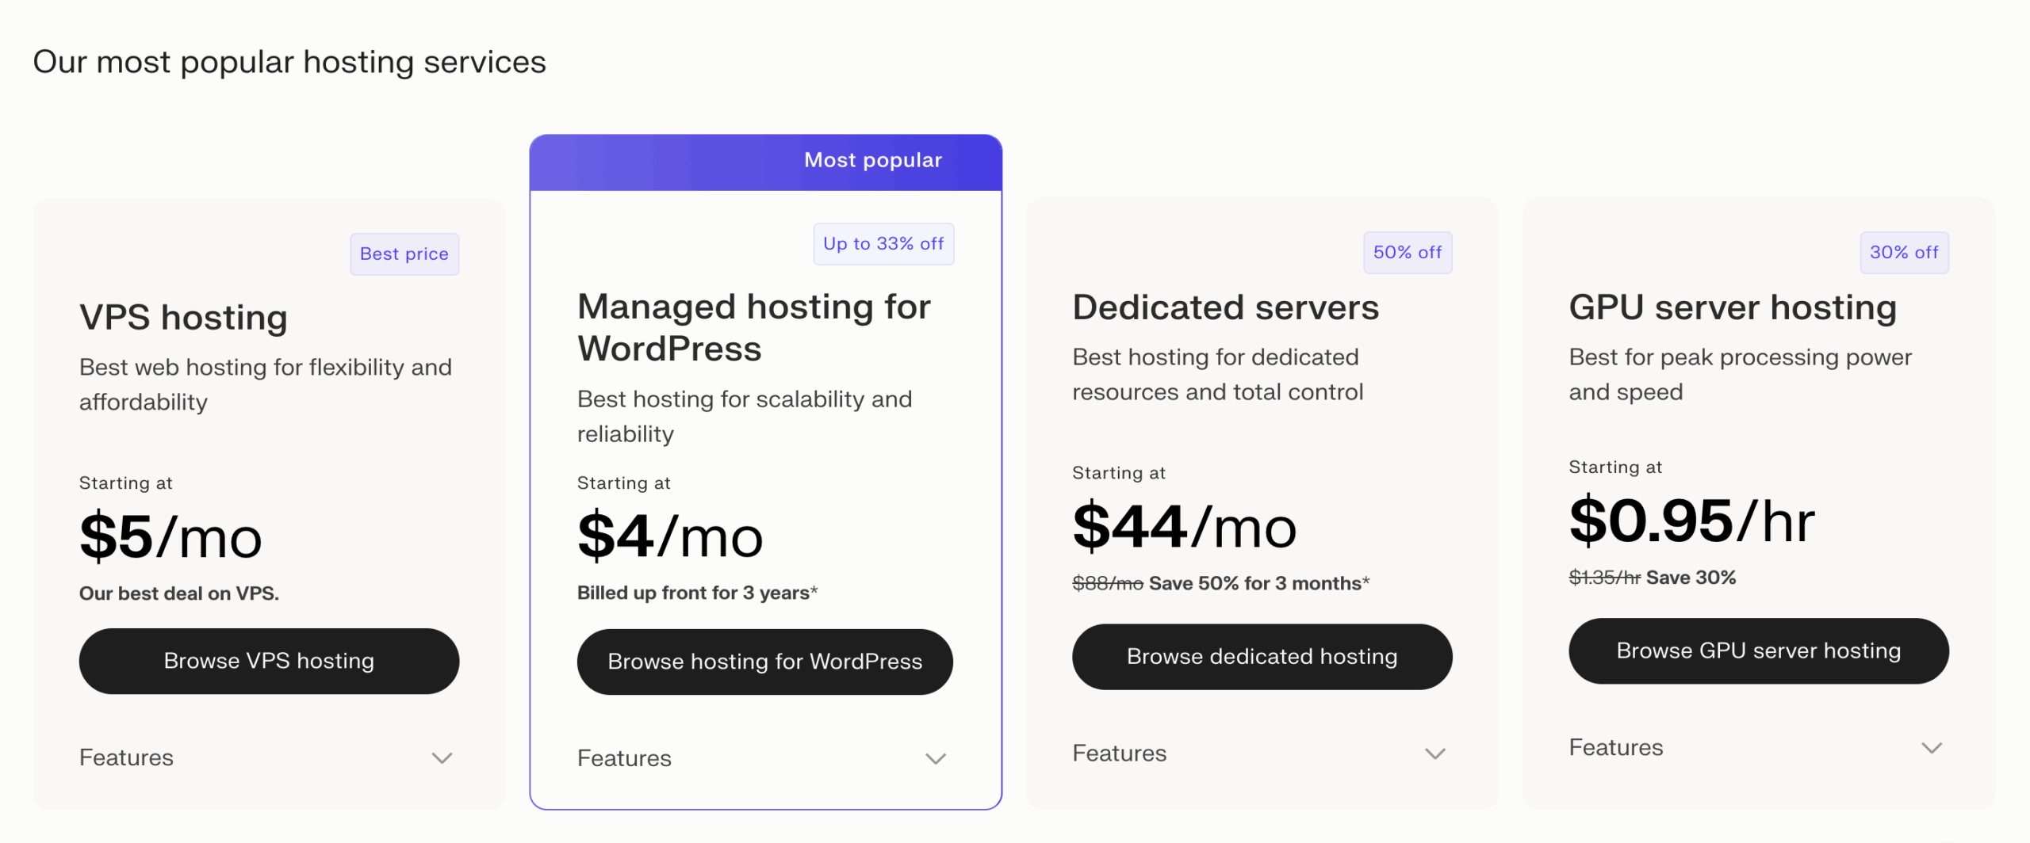Select the 50% off badge
This screenshot has height=843, width=2030.
[x=1408, y=253]
